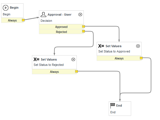Select the Approved outcome row

tap(61, 27)
